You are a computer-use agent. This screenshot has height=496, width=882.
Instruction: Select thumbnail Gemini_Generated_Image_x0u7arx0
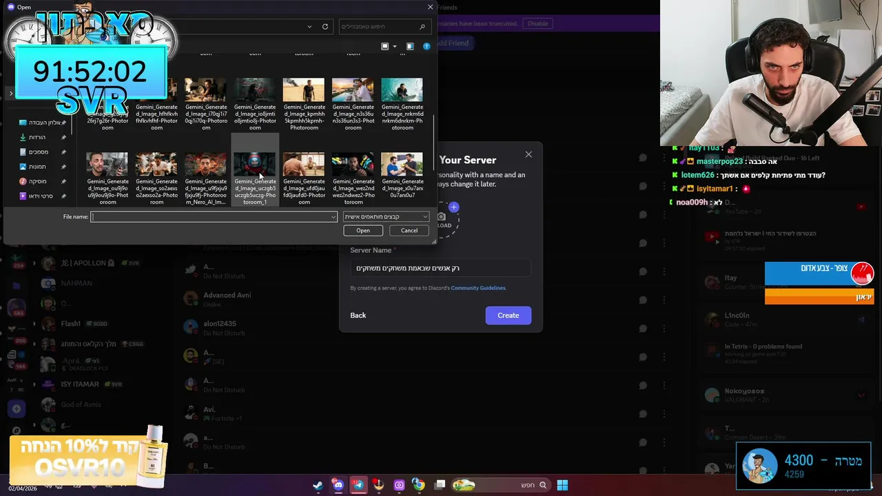click(x=402, y=176)
